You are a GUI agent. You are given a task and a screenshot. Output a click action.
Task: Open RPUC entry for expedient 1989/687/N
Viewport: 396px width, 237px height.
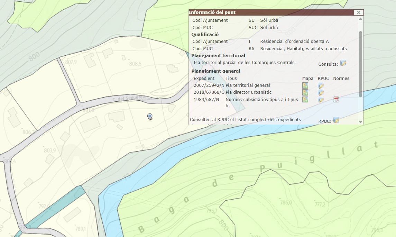[321, 100]
